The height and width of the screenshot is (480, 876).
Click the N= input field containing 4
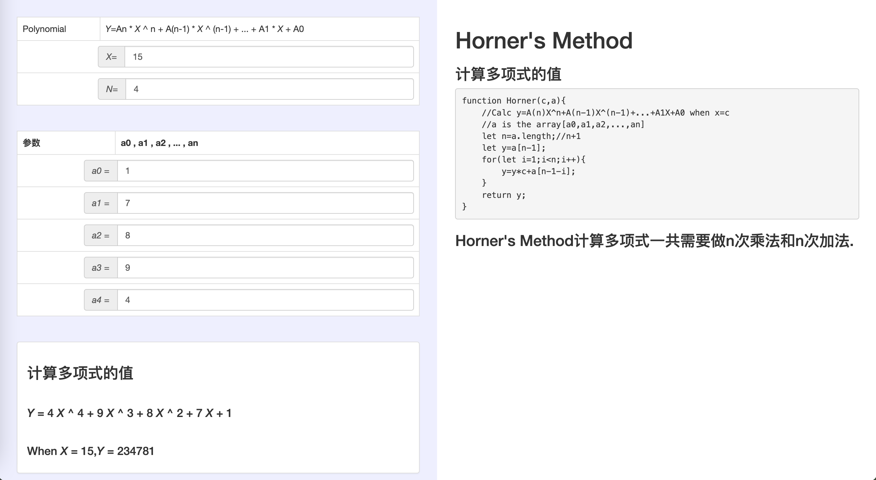pyautogui.click(x=270, y=89)
